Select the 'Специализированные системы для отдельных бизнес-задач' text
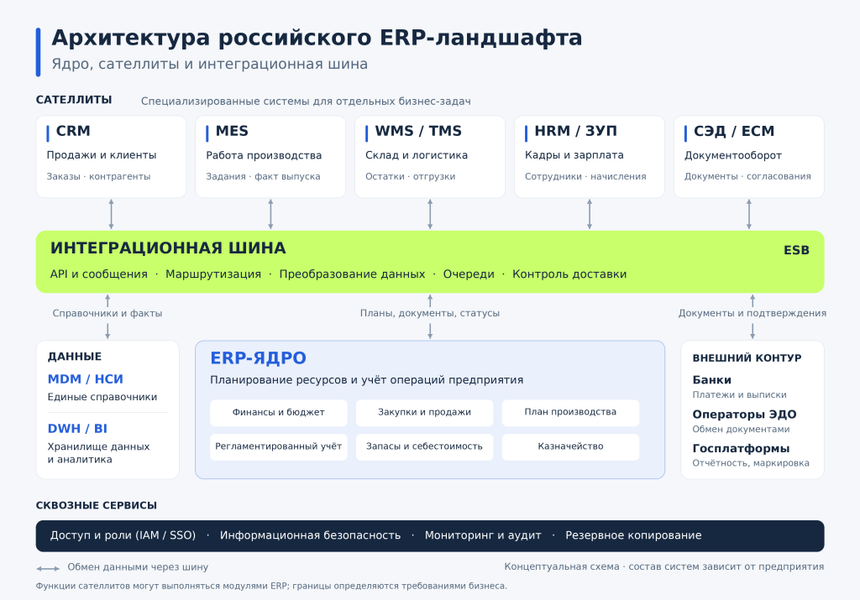This screenshot has height=600, width=860. point(306,102)
